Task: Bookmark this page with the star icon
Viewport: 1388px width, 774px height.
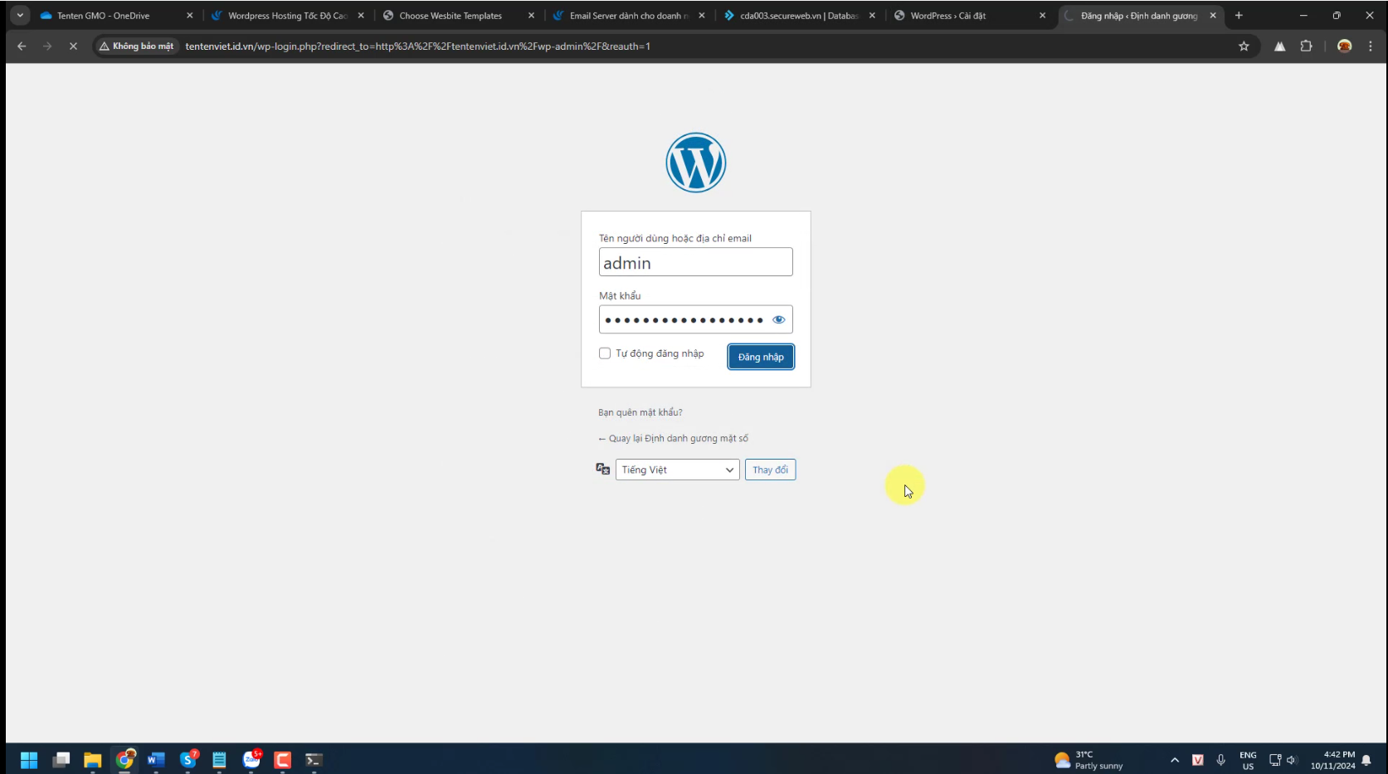Action: 1244,46
